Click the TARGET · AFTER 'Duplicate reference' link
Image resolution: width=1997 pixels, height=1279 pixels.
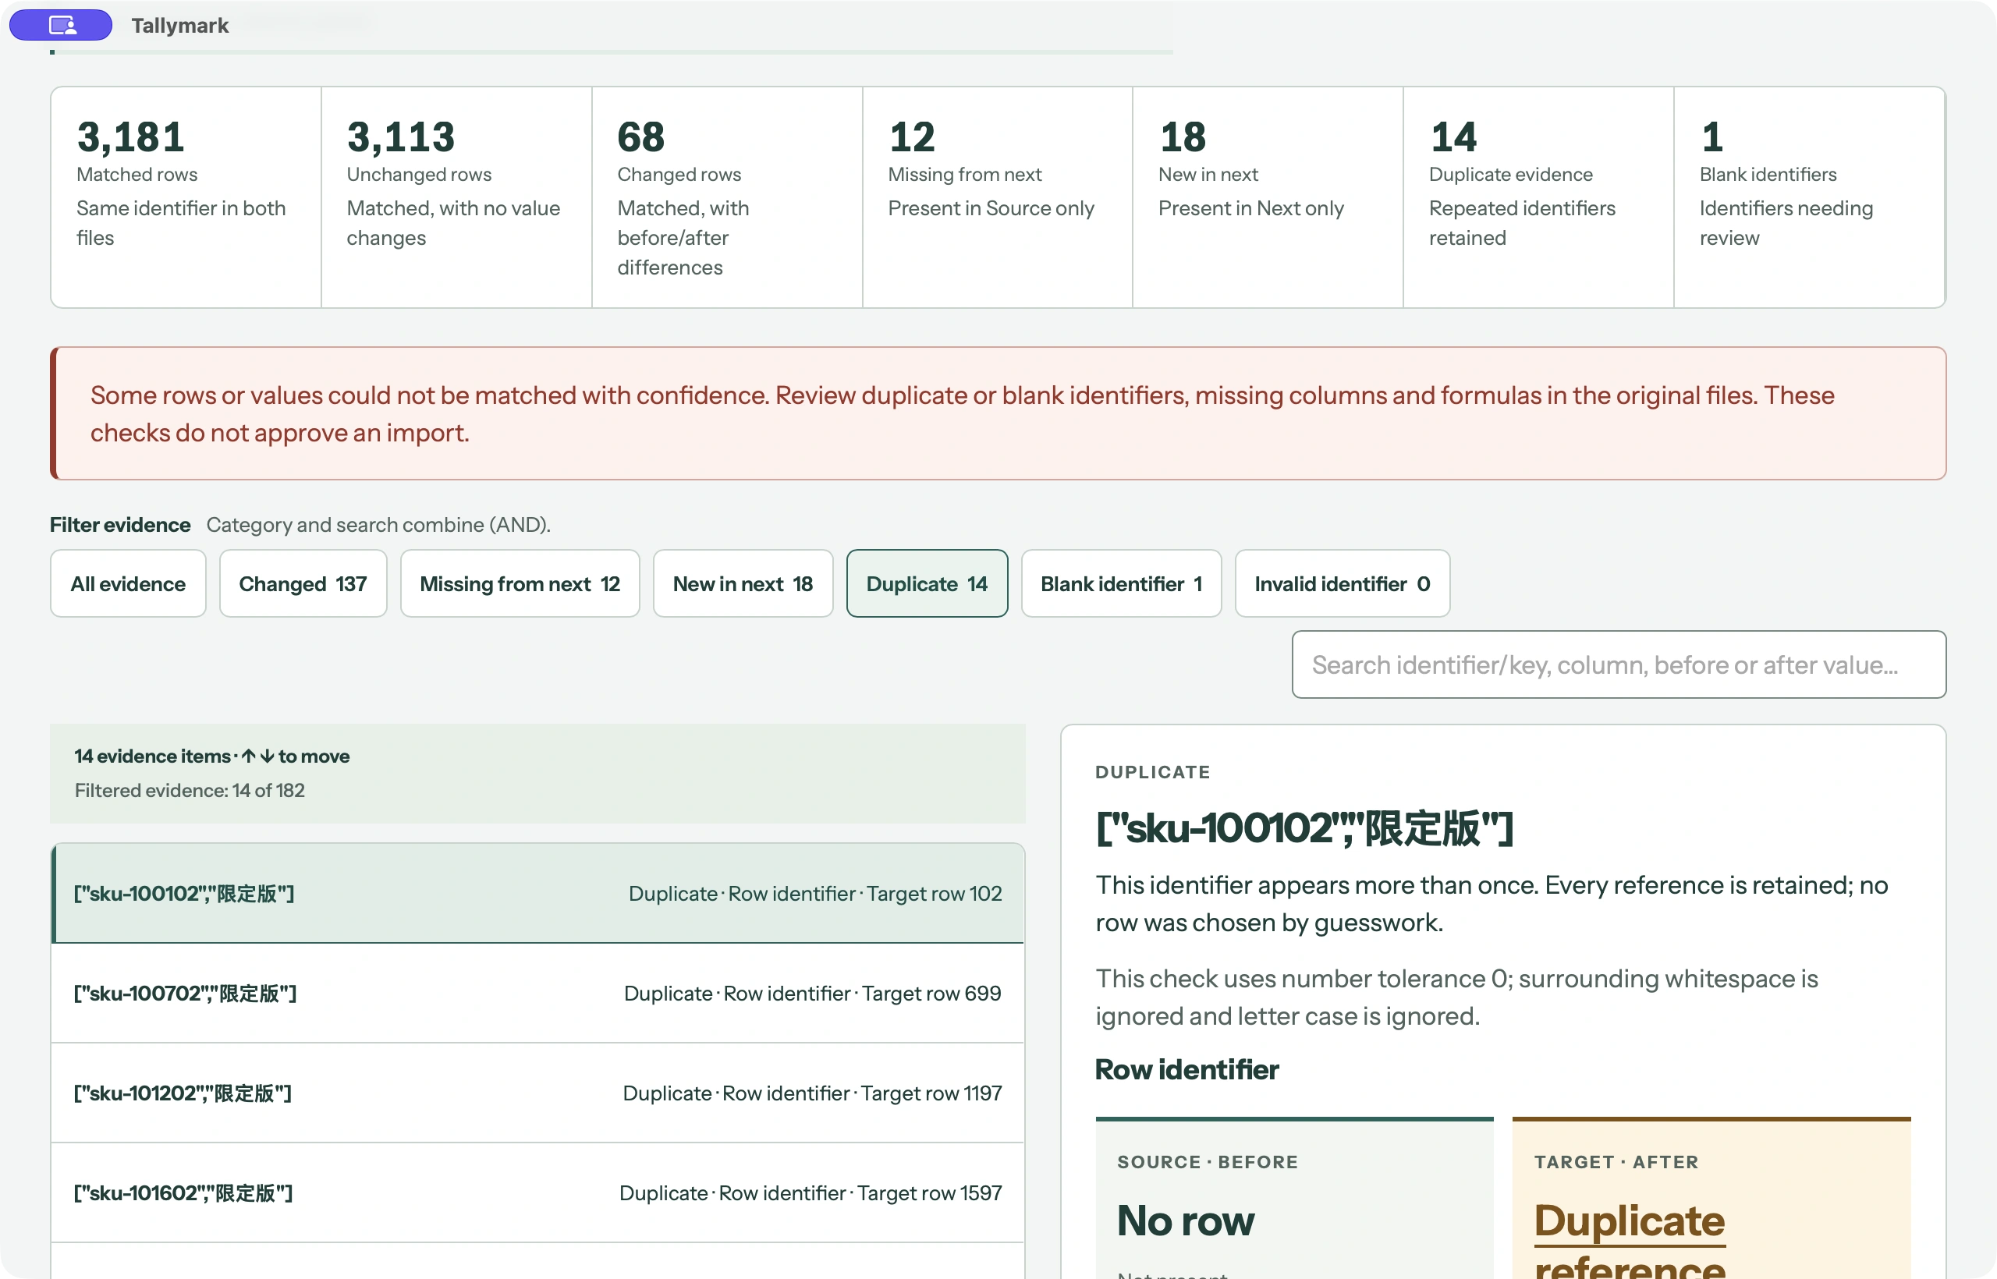(1630, 1242)
